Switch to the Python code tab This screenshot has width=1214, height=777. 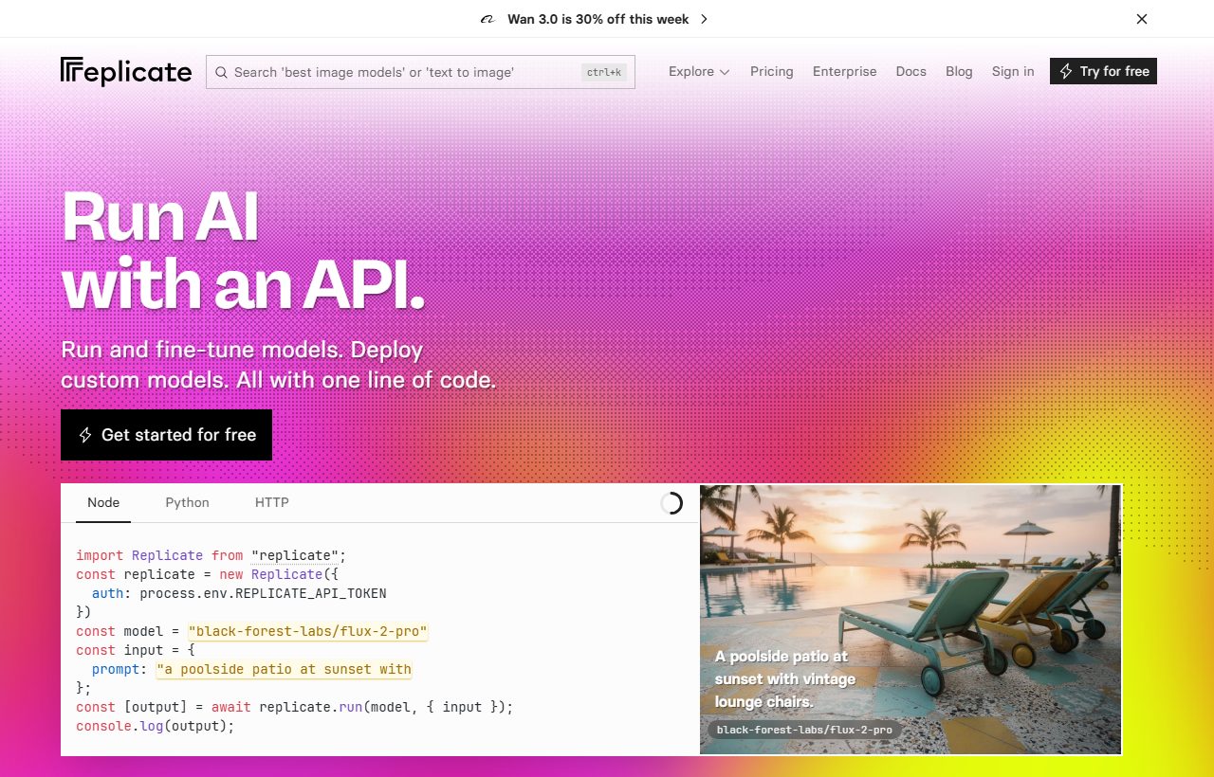[x=187, y=502]
